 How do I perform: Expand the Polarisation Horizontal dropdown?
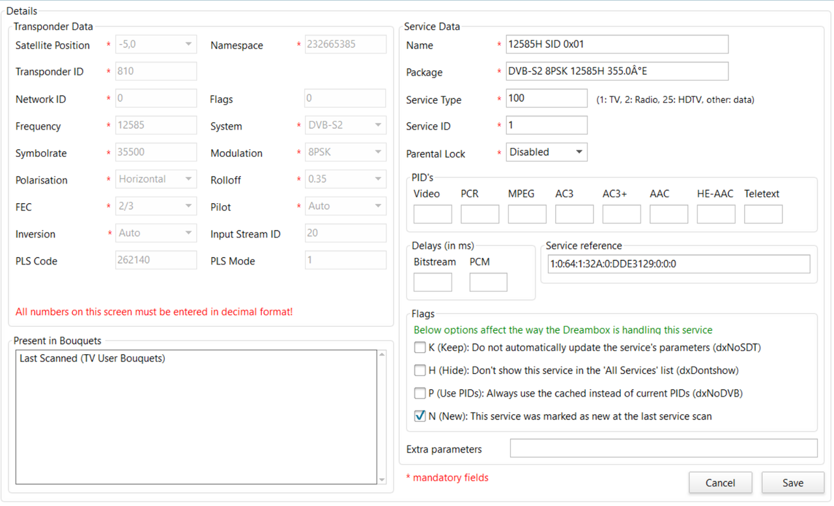point(156,179)
